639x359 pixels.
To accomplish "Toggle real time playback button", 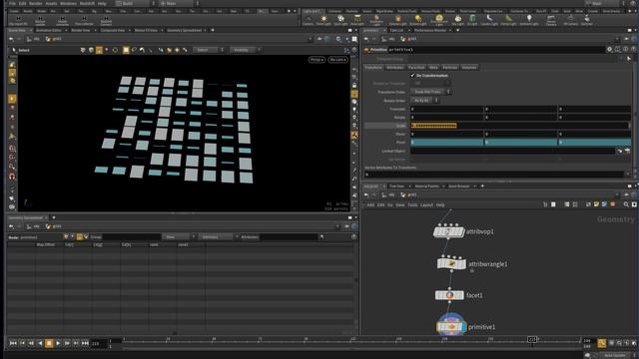I will 601,343.
